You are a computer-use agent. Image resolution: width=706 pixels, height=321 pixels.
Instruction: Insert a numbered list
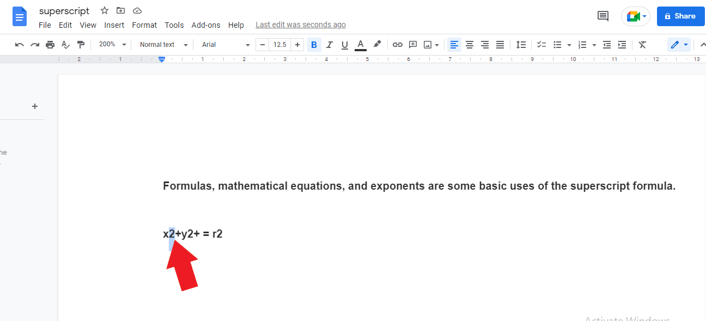click(x=582, y=45)
